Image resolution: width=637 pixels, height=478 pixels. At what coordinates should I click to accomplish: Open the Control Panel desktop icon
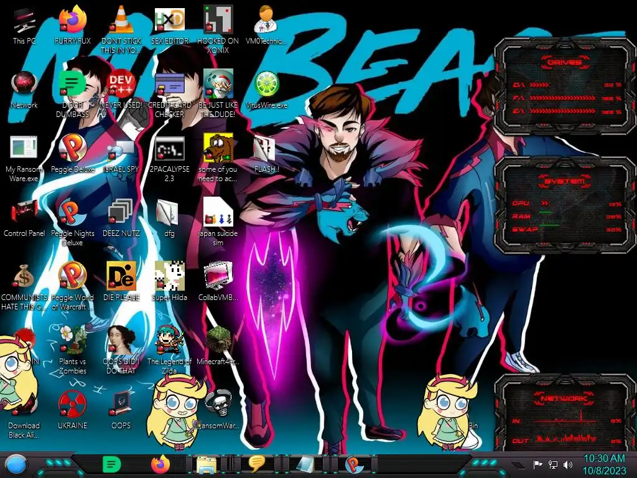(24, 218)
